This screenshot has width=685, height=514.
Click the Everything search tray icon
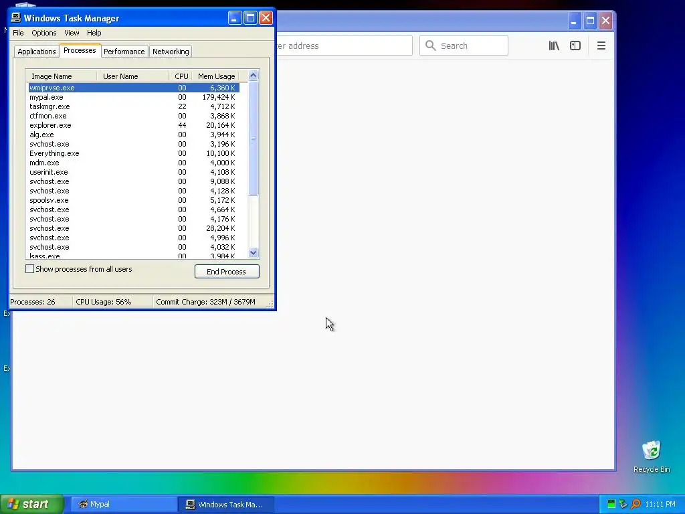click(x=635, y=504)
